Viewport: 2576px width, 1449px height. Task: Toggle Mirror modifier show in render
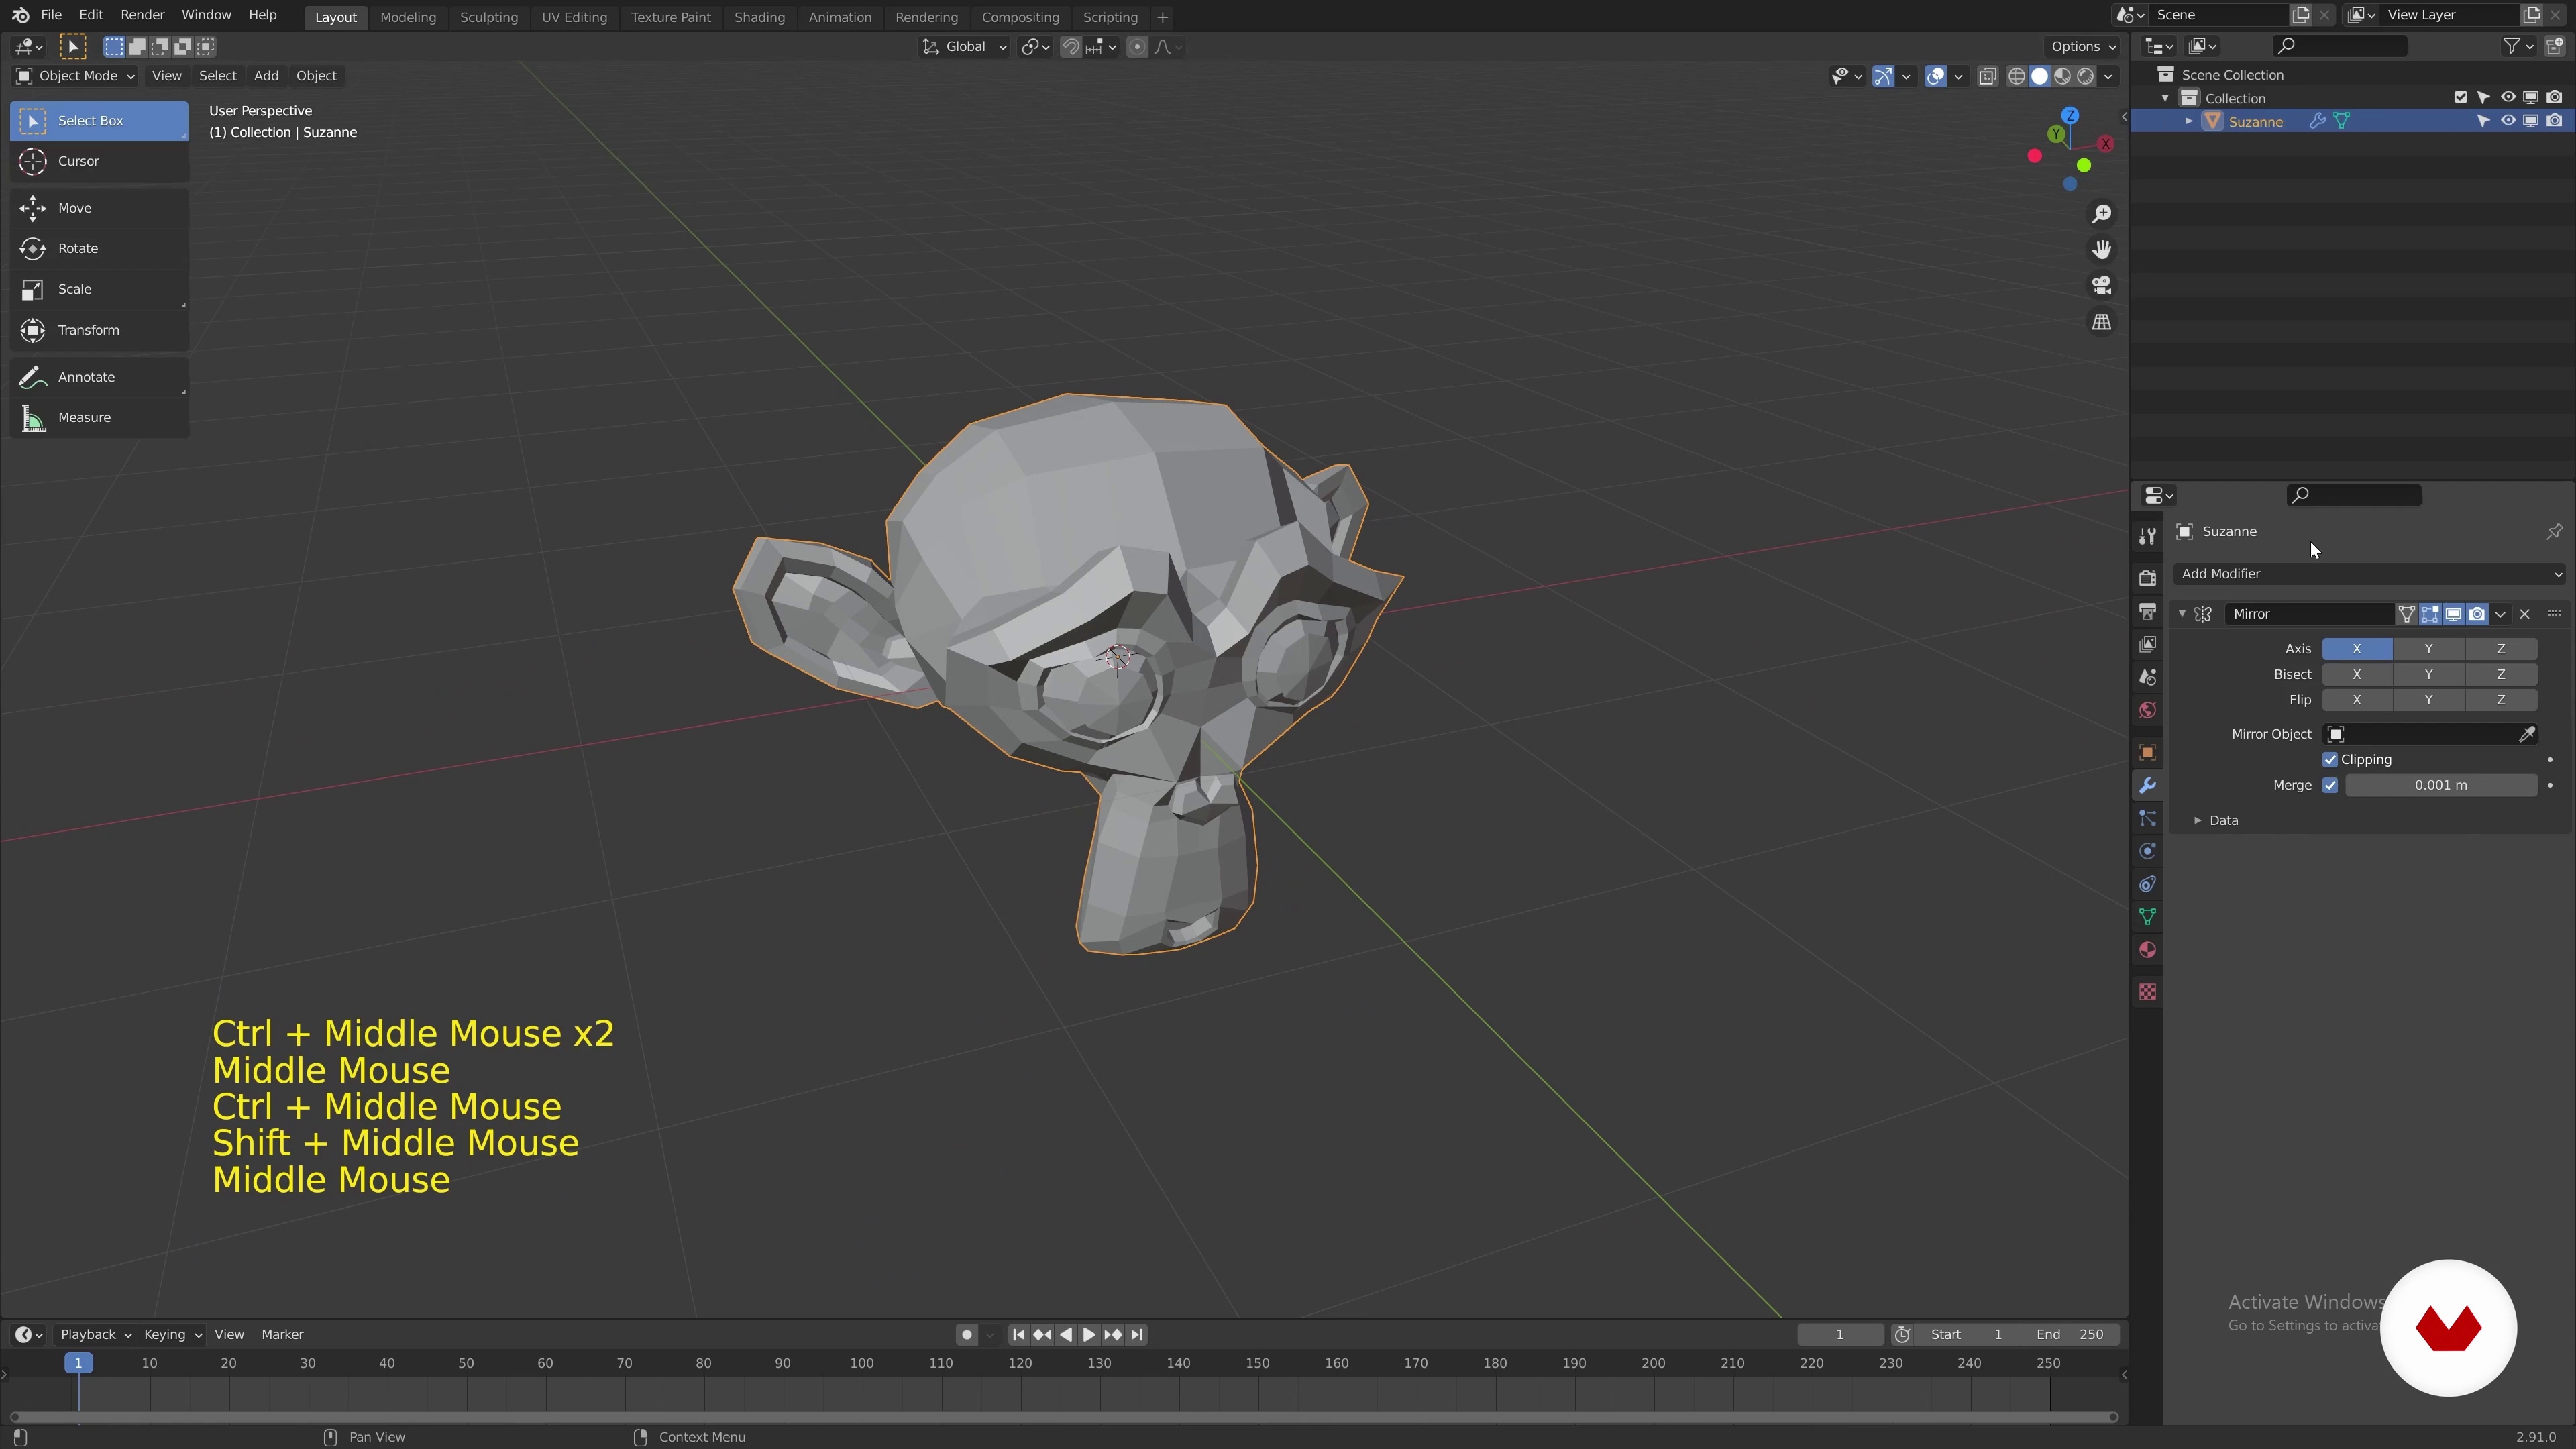point(2477,614)
